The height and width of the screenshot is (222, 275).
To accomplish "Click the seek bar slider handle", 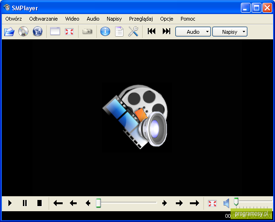I will 98,203.
